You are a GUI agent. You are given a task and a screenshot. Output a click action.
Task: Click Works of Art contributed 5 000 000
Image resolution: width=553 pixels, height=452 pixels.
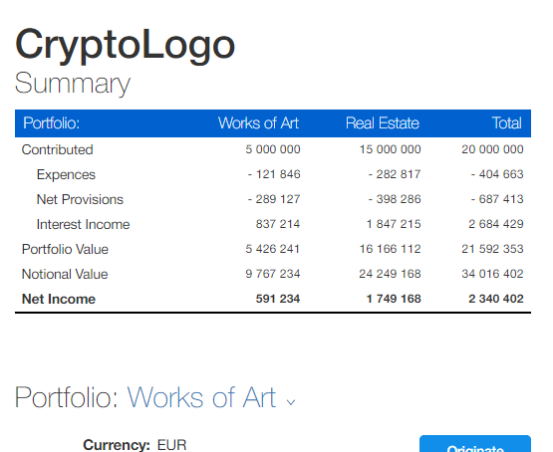(273, 149)
